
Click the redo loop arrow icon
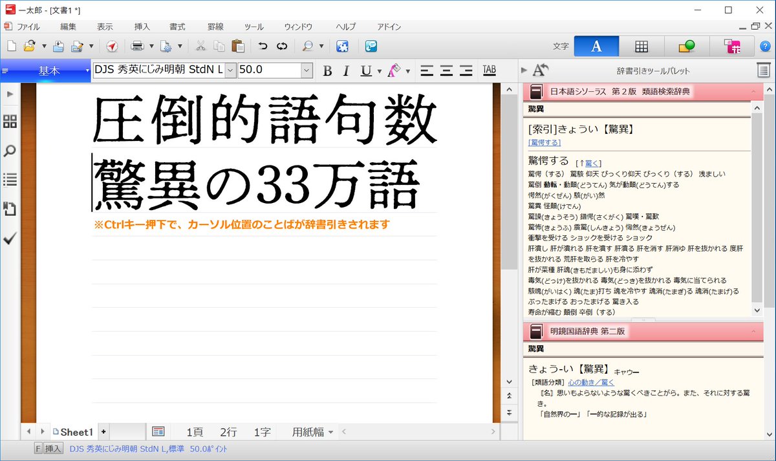point(282,46)
